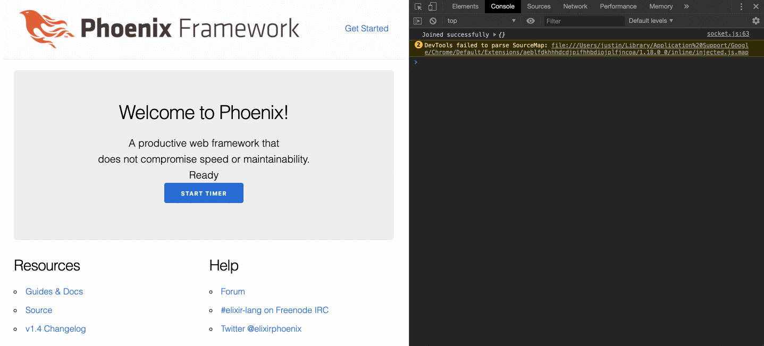This screenshot has height=346, width=764.
Task: Open the Performance tab
Action: coord(618,6)
